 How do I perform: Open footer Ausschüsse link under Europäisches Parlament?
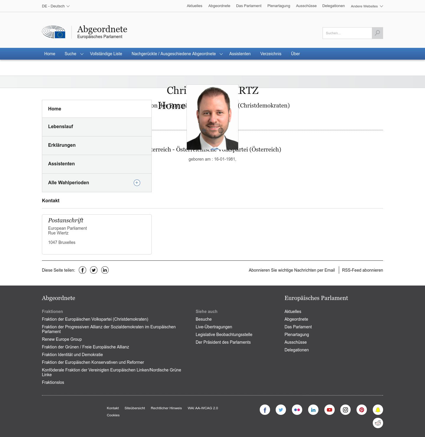pos(295,342)
